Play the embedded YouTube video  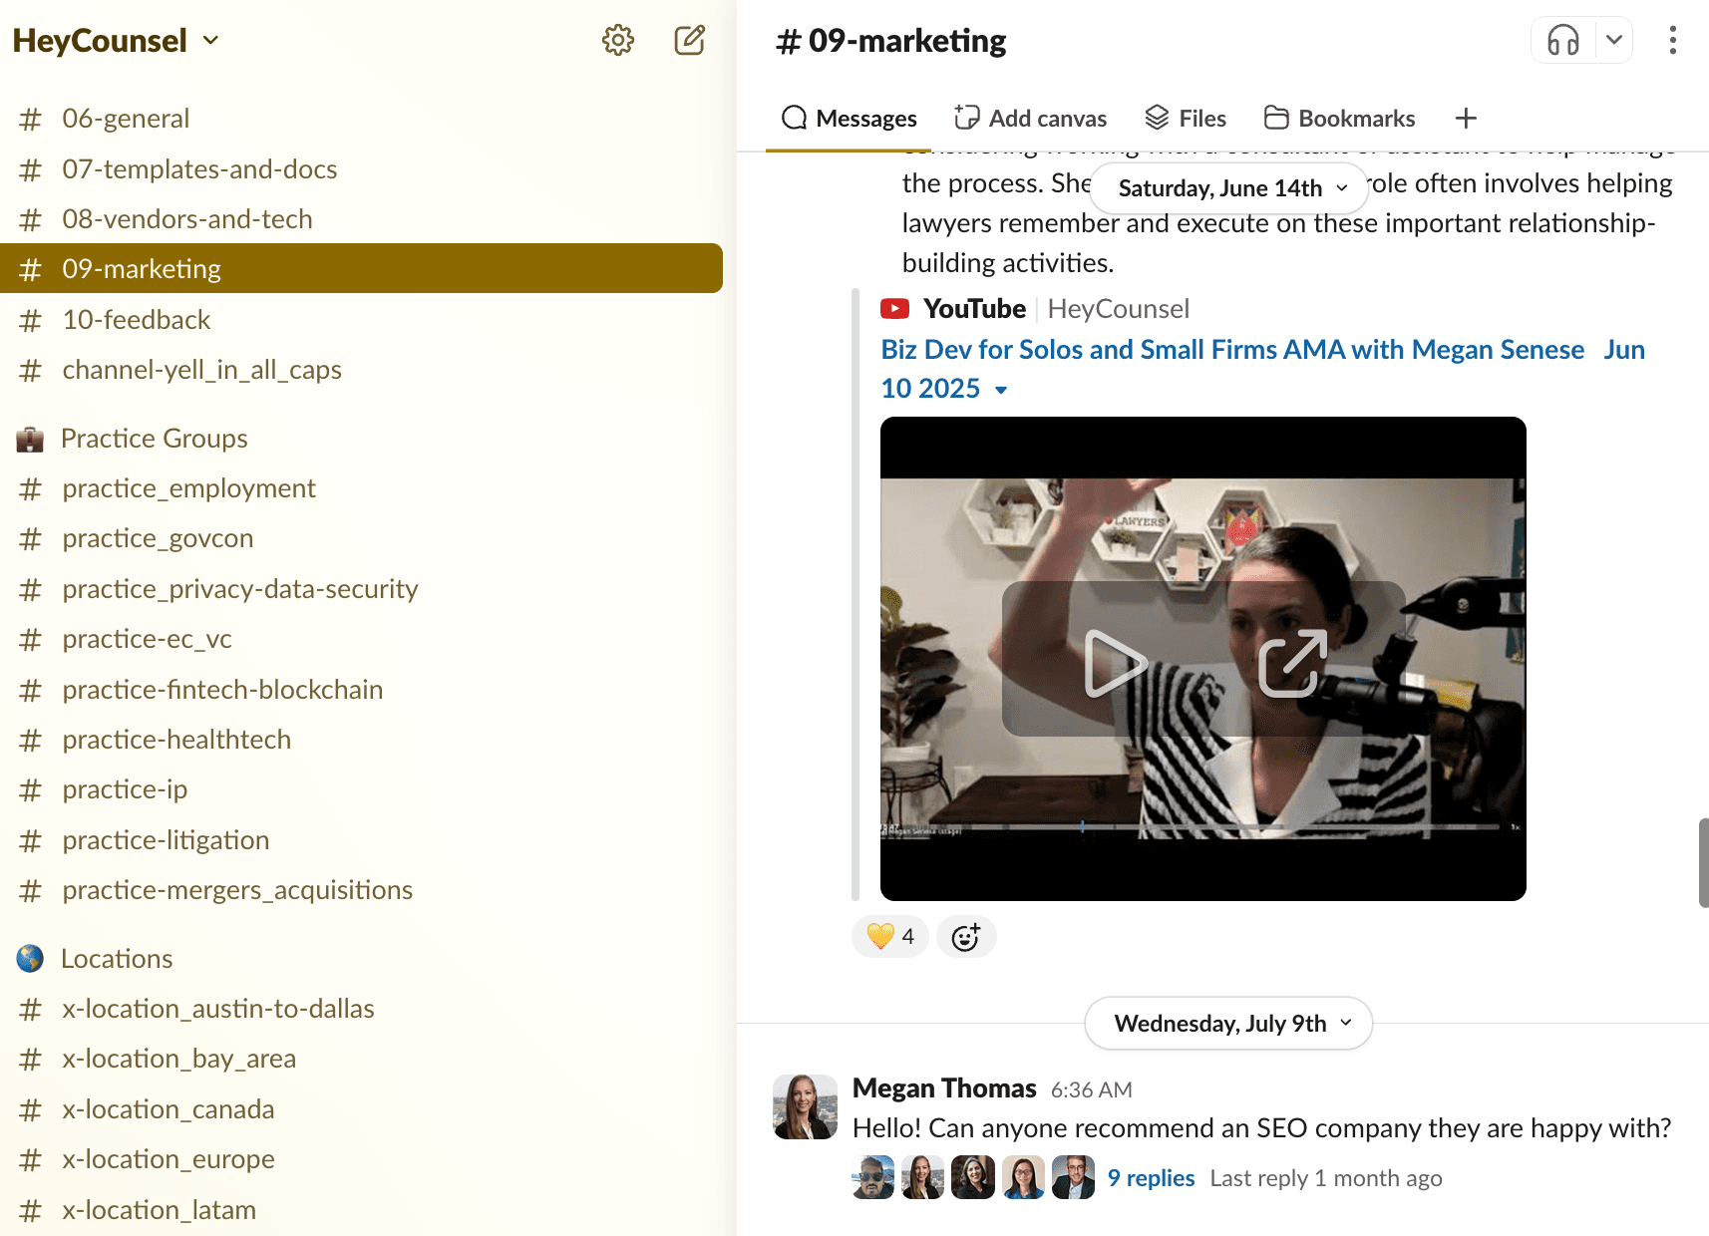(x=1114, y=663)
